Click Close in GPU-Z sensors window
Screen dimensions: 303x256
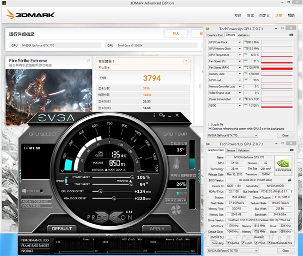click(x=285, y=135)
